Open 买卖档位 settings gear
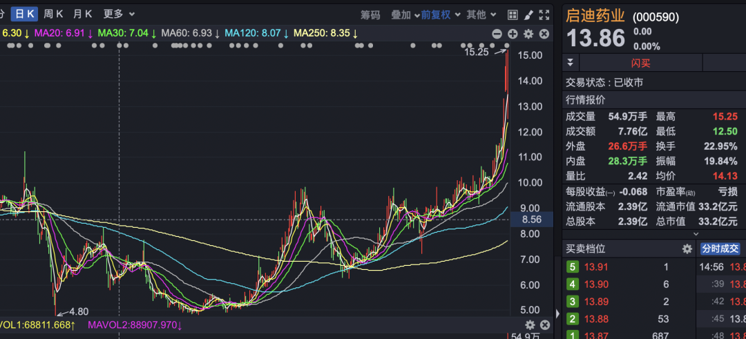 pyautogui.click(x=687, y=249)
